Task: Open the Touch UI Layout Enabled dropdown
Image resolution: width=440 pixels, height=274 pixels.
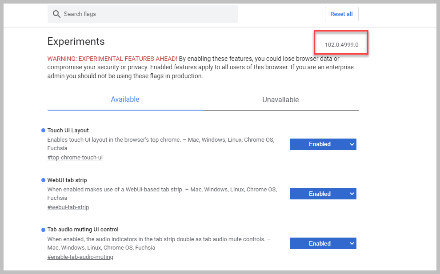Action: click(323, 144)
